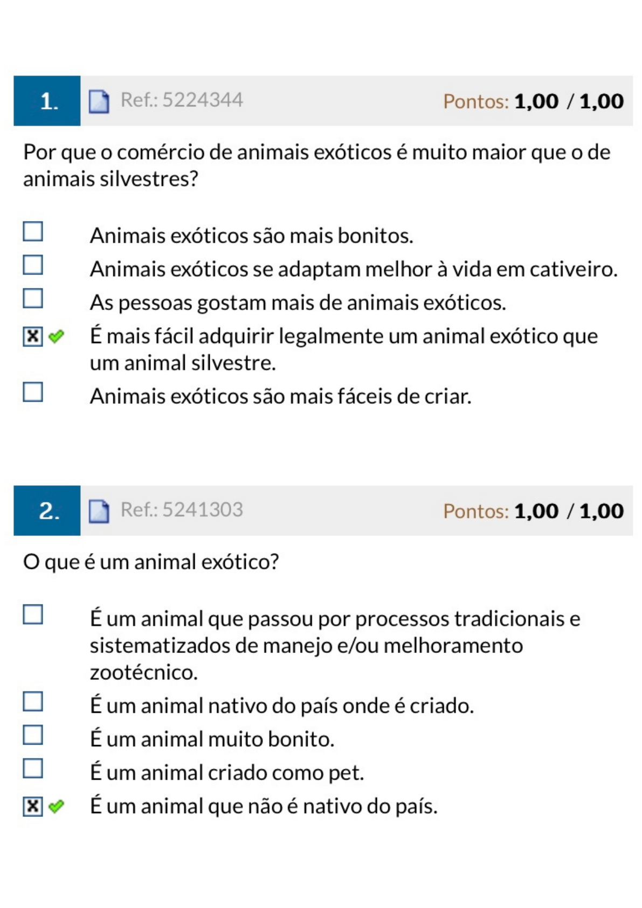Click question 1 Pontos 1,00 / 1,00 score
The height and width of the screenshot is (908, 642).
(x=533, y=101)
